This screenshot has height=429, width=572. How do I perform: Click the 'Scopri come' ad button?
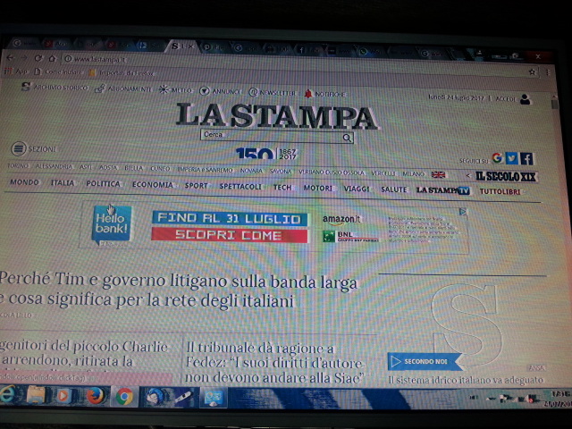click(x=229, y=235)
